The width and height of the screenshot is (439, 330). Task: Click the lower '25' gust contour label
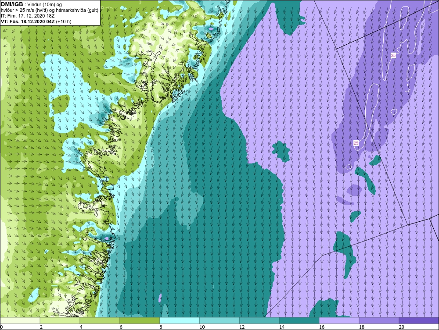(356, 143)
